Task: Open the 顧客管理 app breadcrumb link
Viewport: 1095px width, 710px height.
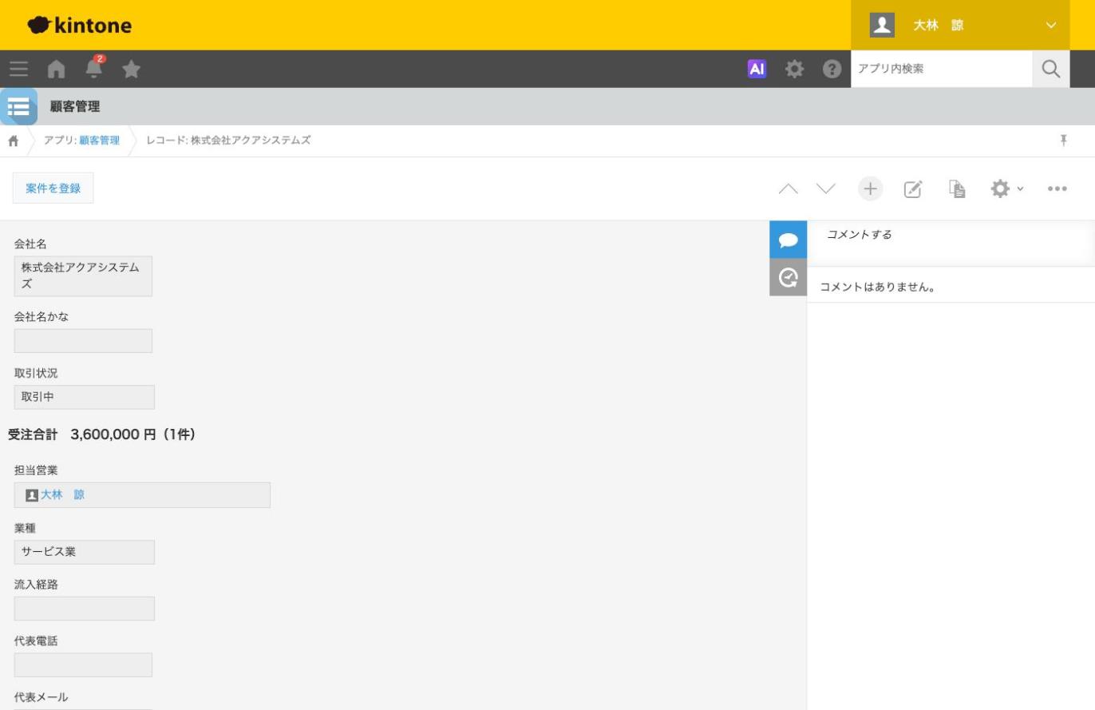Action: pyautogui.click(x=99, y=141)
